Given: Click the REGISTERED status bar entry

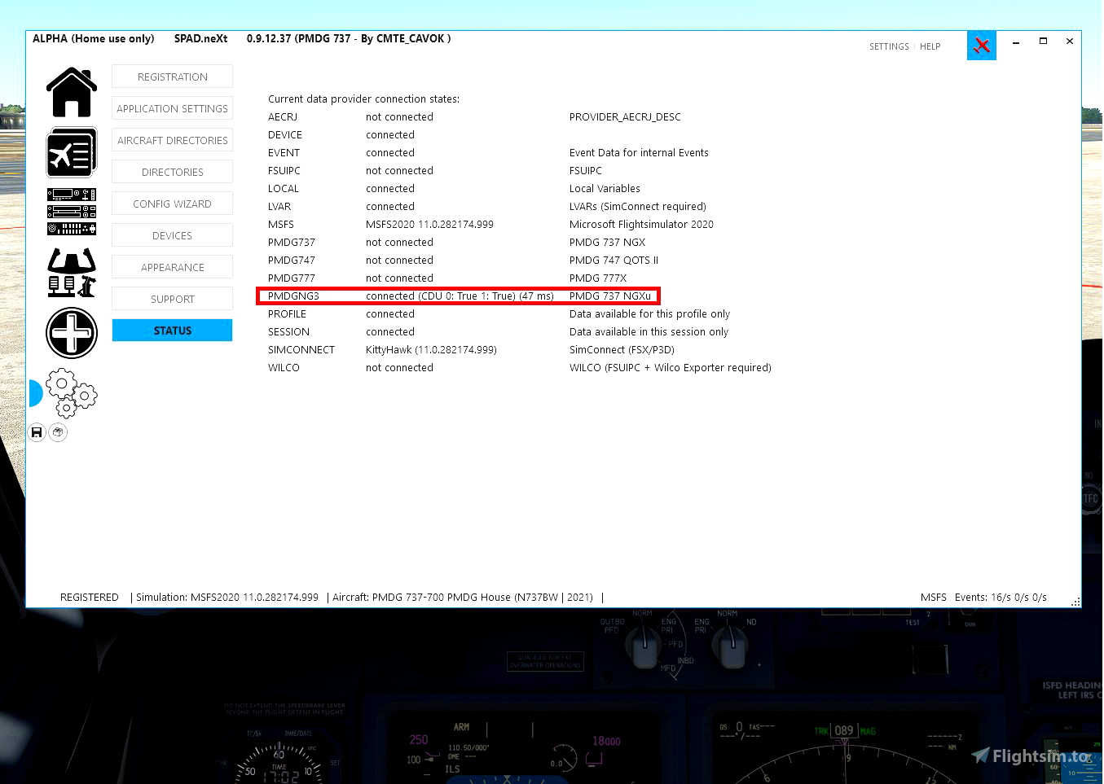Looking at the screenshot, I should 90,598.
